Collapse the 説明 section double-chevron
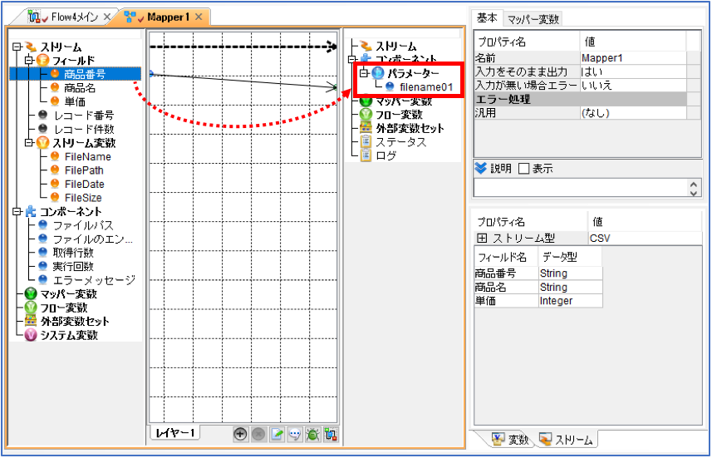712x458 pixels. pyautogui.click(x=480, y=168)
